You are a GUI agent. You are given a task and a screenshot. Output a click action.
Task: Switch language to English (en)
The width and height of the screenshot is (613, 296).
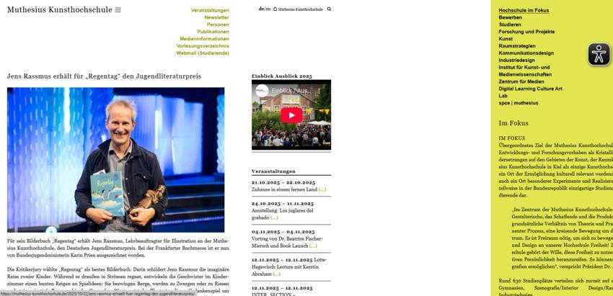(x=268, y=9)
